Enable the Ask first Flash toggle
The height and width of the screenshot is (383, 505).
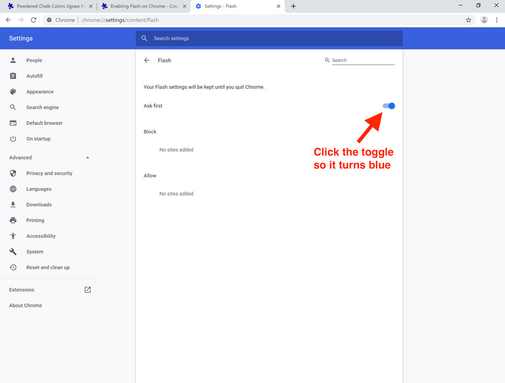coord(389,105)
